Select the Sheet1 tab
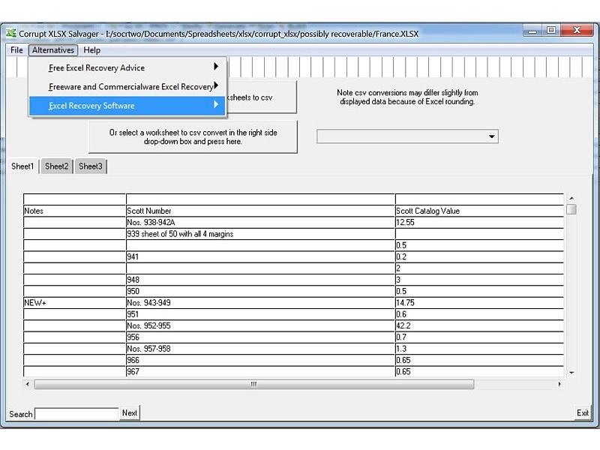This screenshot has width=600, height=450. coord(22,166)
